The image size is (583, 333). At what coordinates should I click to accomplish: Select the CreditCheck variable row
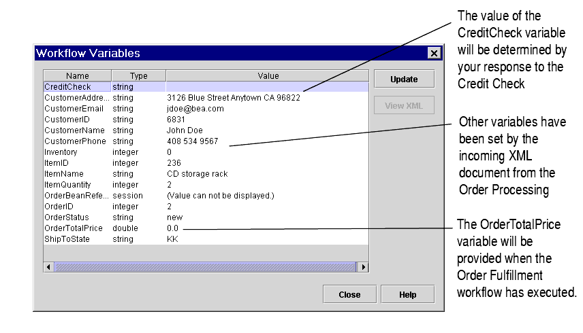pos(206,87)
